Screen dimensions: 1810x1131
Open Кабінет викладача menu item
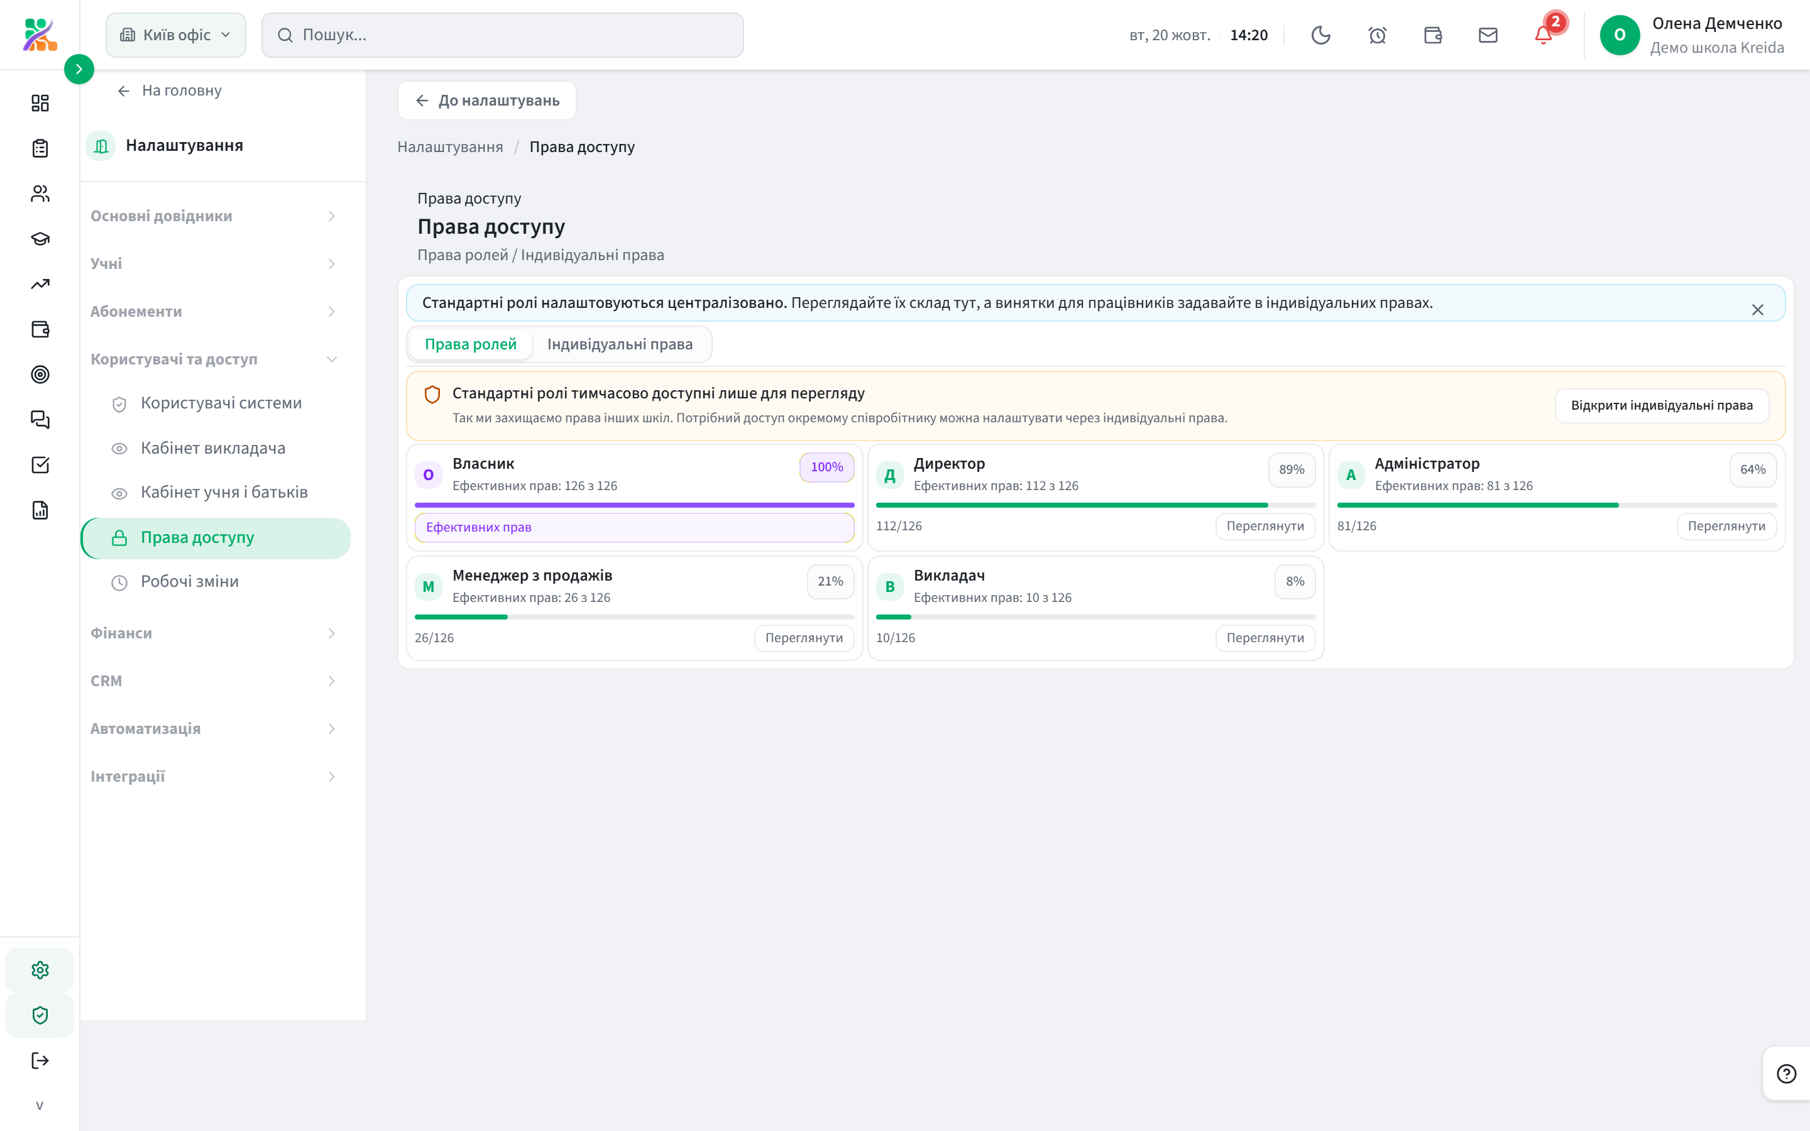point(216,448)
